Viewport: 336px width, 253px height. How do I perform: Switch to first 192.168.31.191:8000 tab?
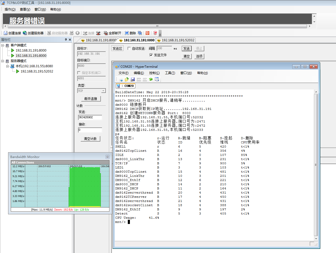click(98, 40)
